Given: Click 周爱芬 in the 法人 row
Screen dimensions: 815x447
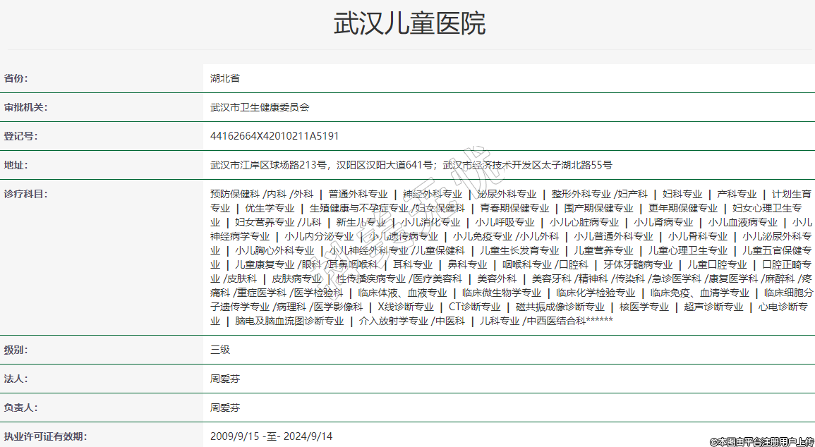Looking at the screenshot, I should tap(225, 379).
